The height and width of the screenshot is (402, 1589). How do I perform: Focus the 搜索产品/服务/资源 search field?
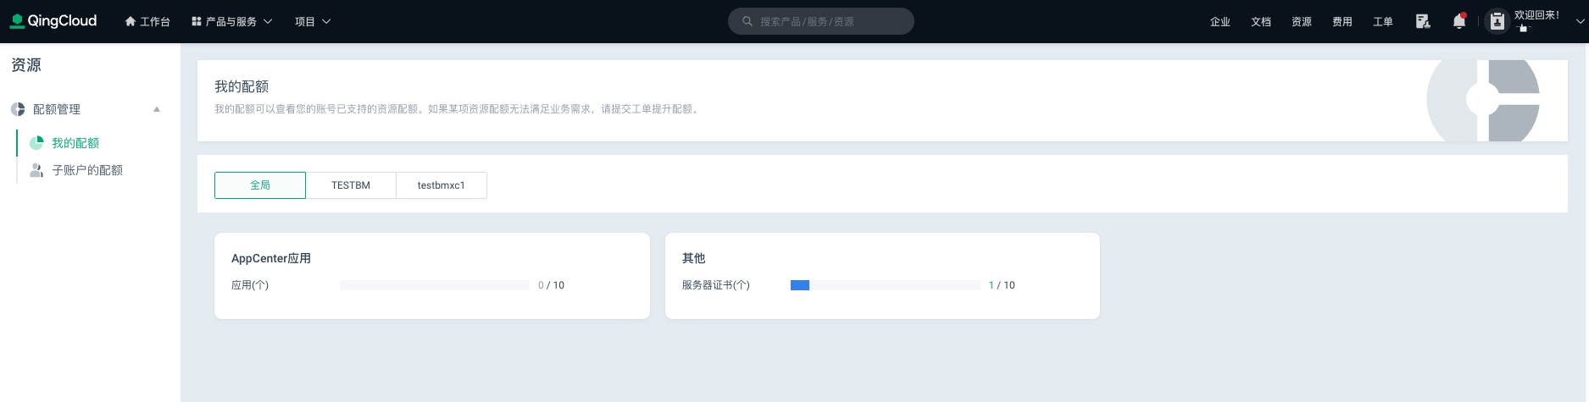click(x=831, y=21)
